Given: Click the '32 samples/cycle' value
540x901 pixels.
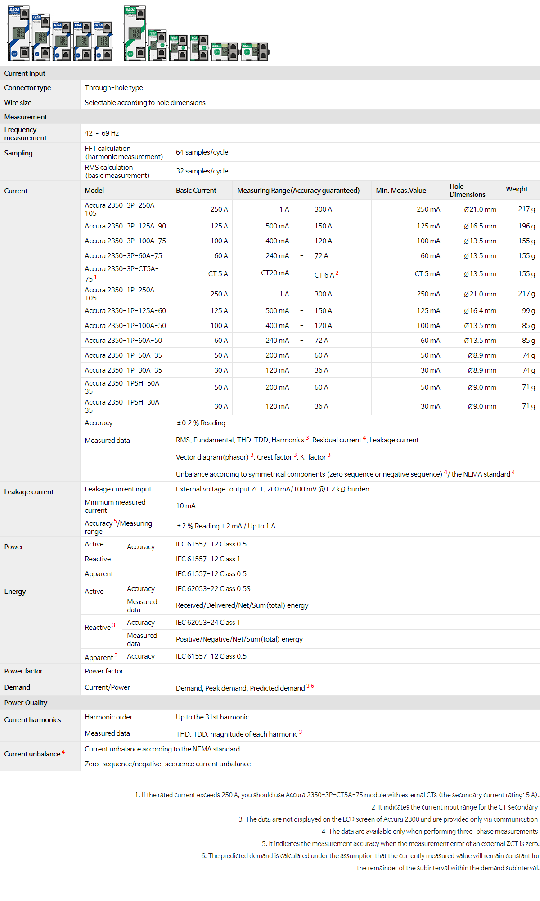Looking at the screenshot, I should 202,171.
